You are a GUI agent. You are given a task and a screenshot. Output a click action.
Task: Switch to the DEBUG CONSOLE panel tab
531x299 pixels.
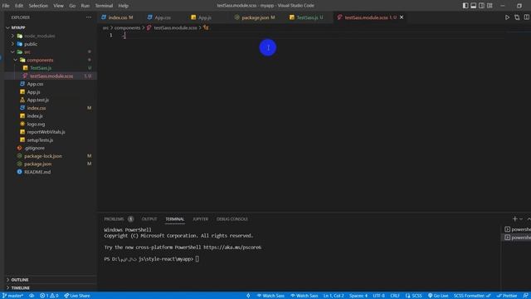pyautogui.click(x=232, y=219)
